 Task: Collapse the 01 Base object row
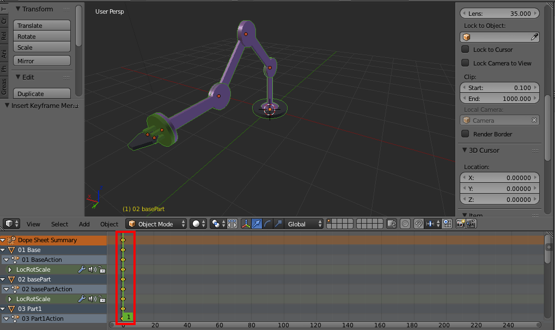click(3, 250)
